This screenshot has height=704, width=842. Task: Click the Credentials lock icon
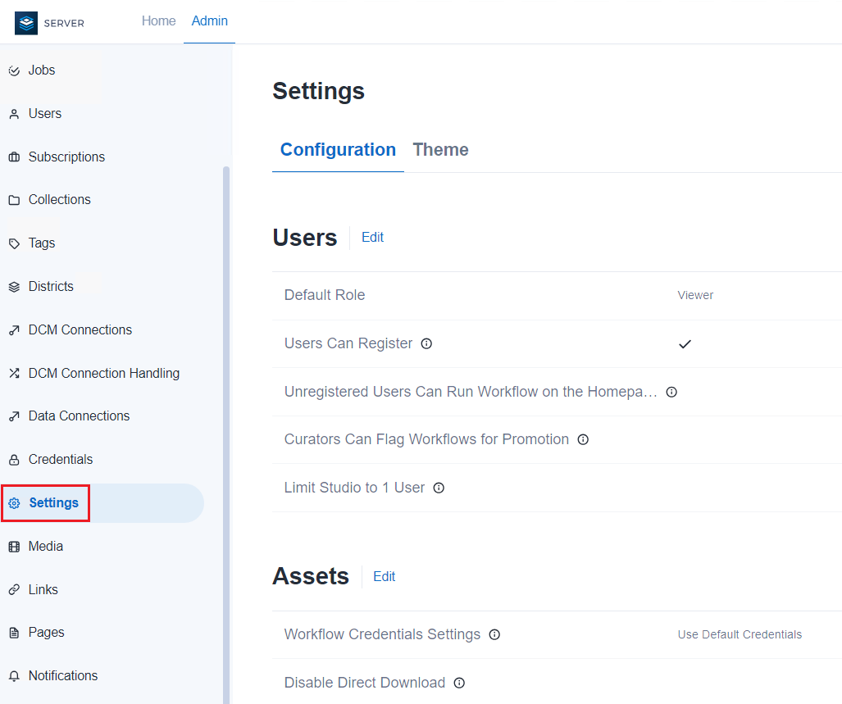tap(14, 460)
